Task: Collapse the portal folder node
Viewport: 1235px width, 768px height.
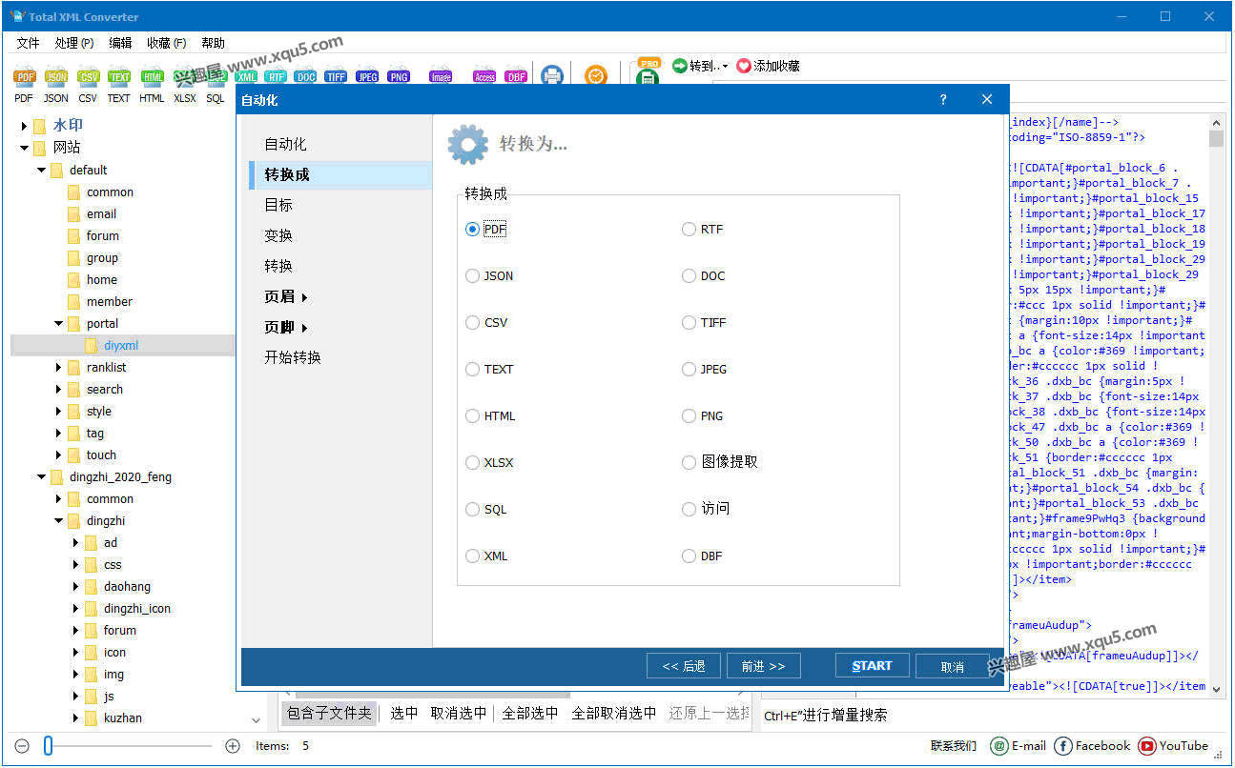Action: [58, 324]
